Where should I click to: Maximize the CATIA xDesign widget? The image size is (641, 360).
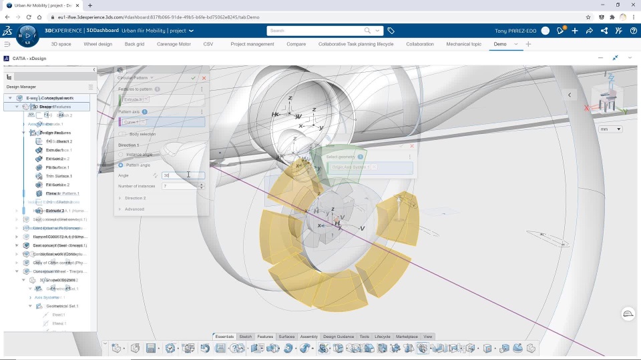(615, 58)
